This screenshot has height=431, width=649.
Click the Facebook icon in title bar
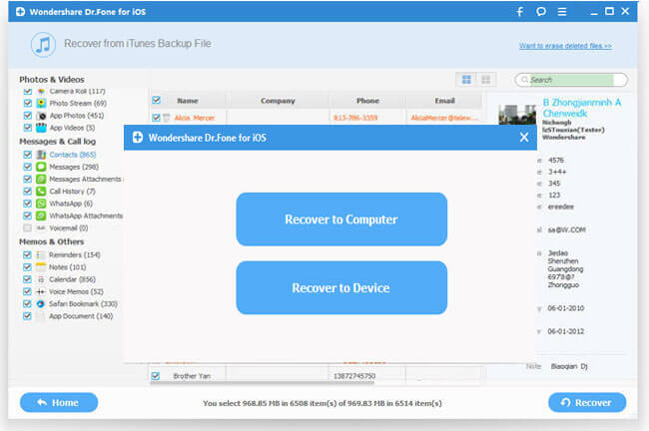pos(520,12)
